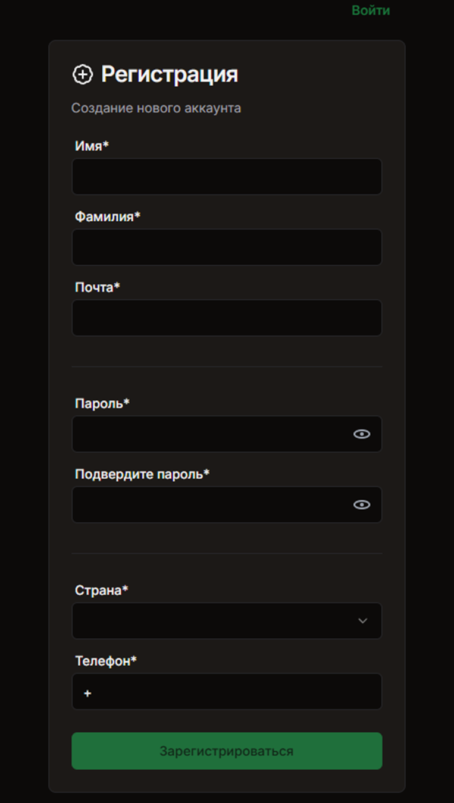The width and height of the screenshot is (454, 803).
Task: Click the Пароль* label
Action: [x=102, y=404]
